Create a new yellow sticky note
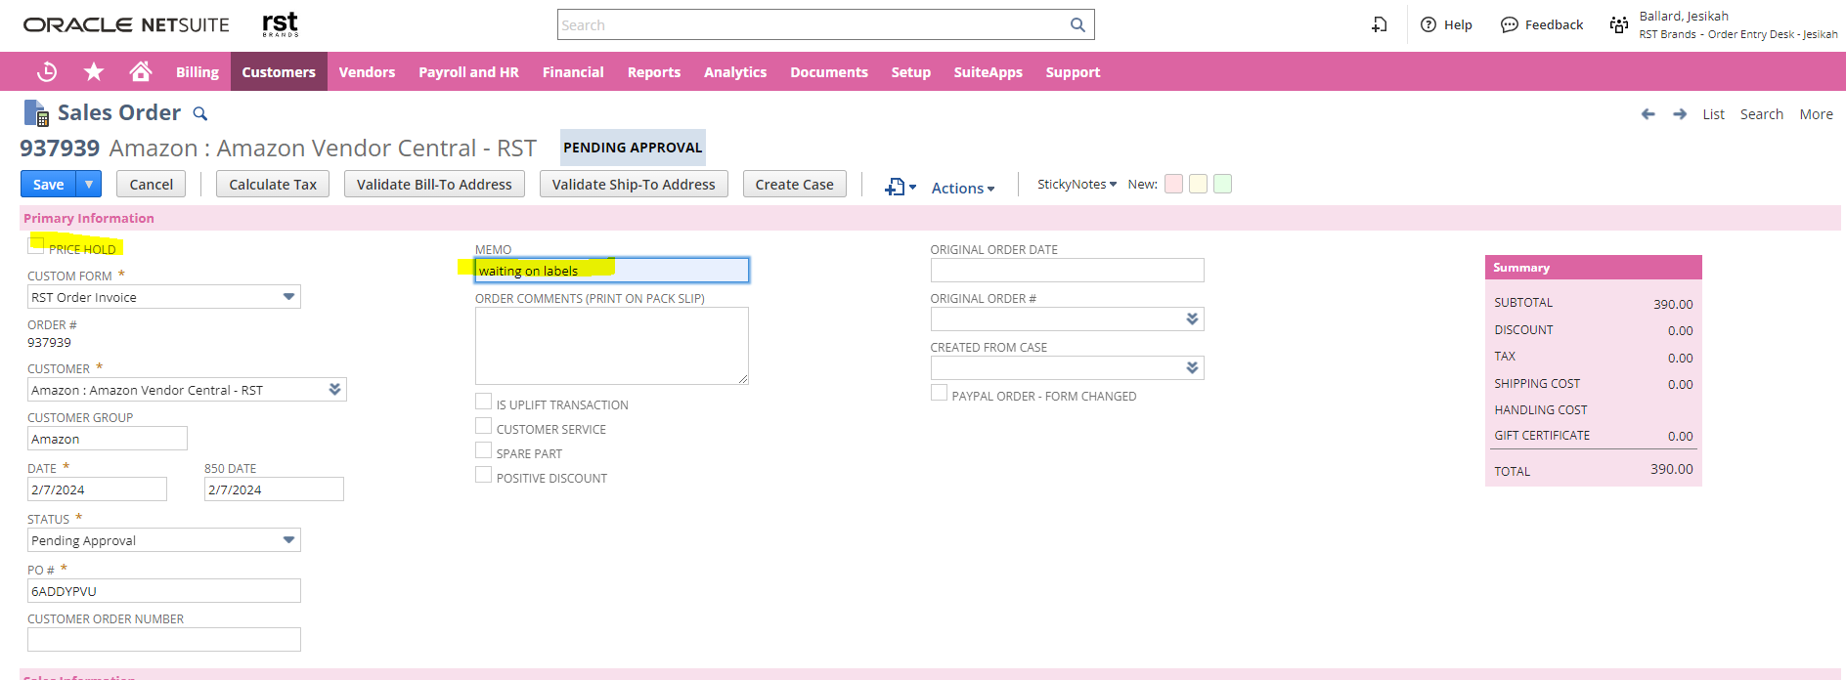Image resolution: width=1846 pixels, height=680 pixels. click(x=1199, y=184)
